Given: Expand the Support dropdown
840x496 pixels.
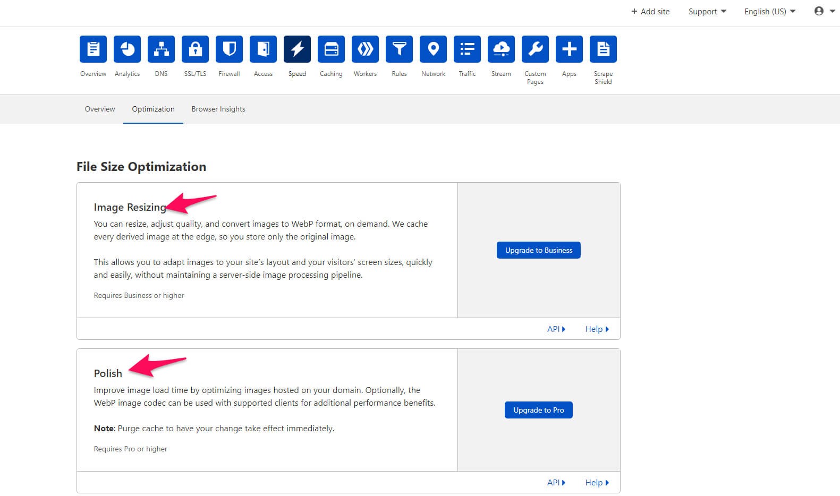Looking at the screenshot, I should [x=707, y=12].
